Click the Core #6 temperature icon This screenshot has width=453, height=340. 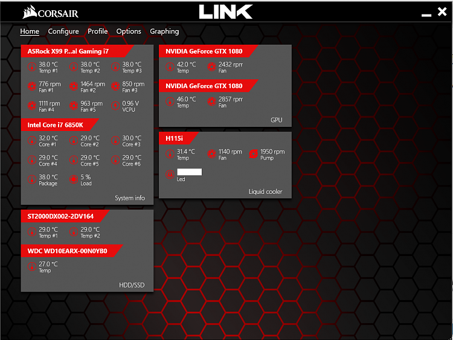click(x=115, y=160)
